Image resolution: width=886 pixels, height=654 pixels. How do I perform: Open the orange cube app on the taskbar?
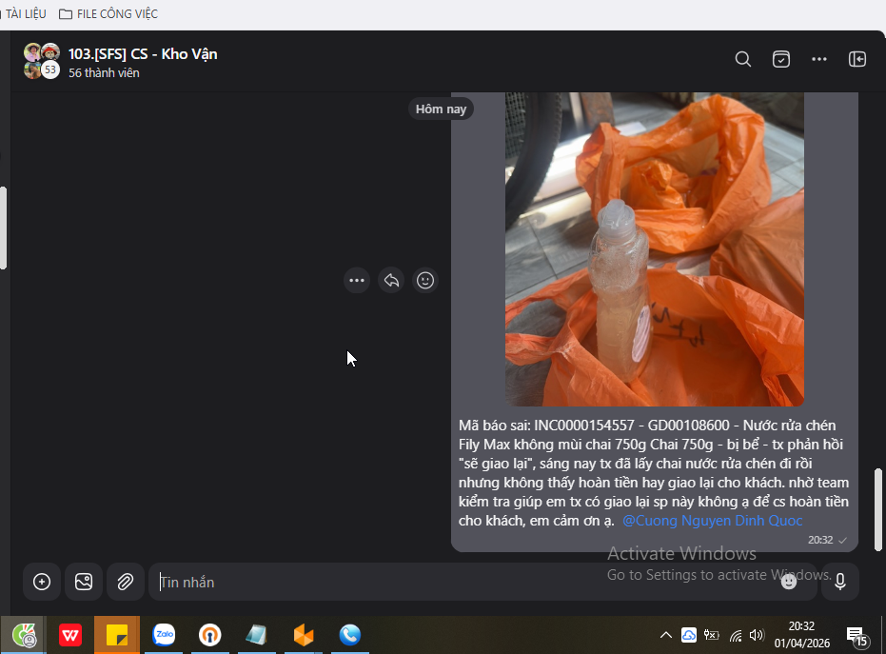point(304,635)
